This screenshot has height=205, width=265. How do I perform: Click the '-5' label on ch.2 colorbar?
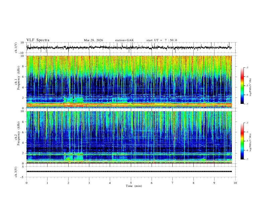pyautogui.click(x=247, y=141)
